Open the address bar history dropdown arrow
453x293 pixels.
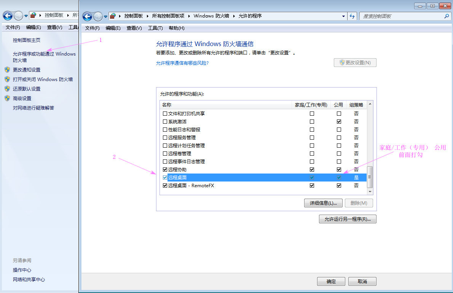coord(344,16)
